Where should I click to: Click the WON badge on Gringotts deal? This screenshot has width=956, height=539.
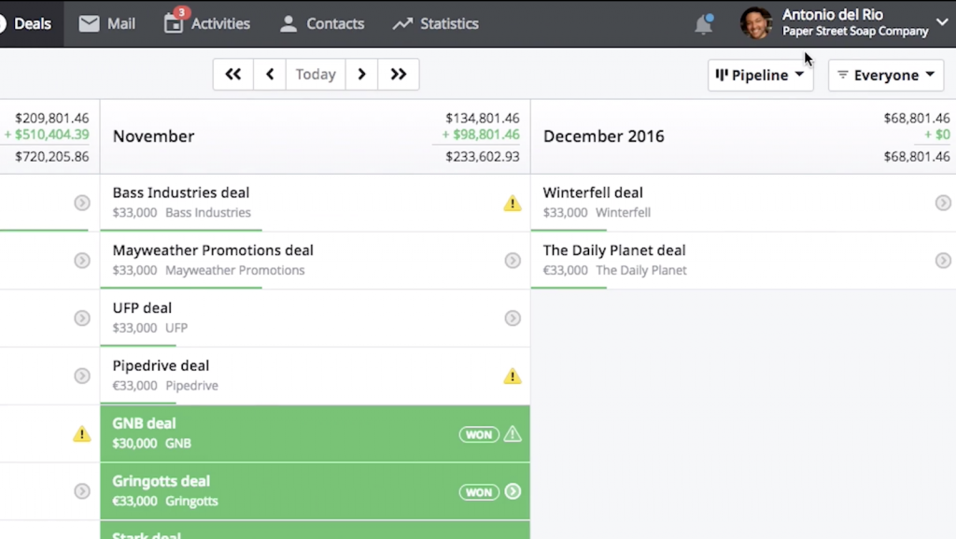pos(479,492)
